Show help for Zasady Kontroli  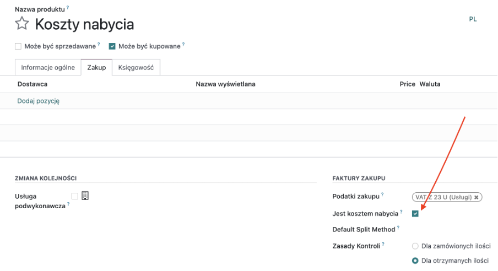click(383, 244)
